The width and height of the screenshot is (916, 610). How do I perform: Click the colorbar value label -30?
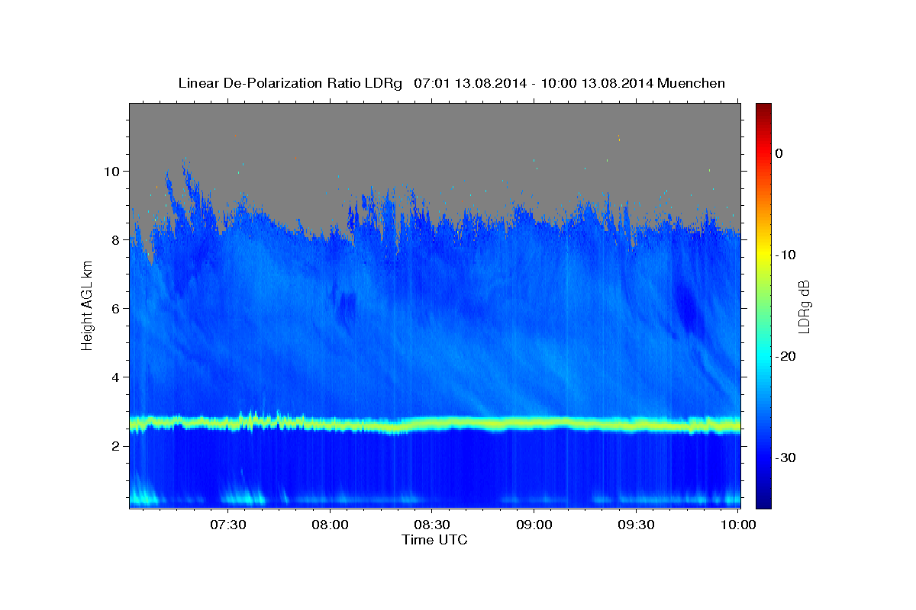tap(785, 457)
